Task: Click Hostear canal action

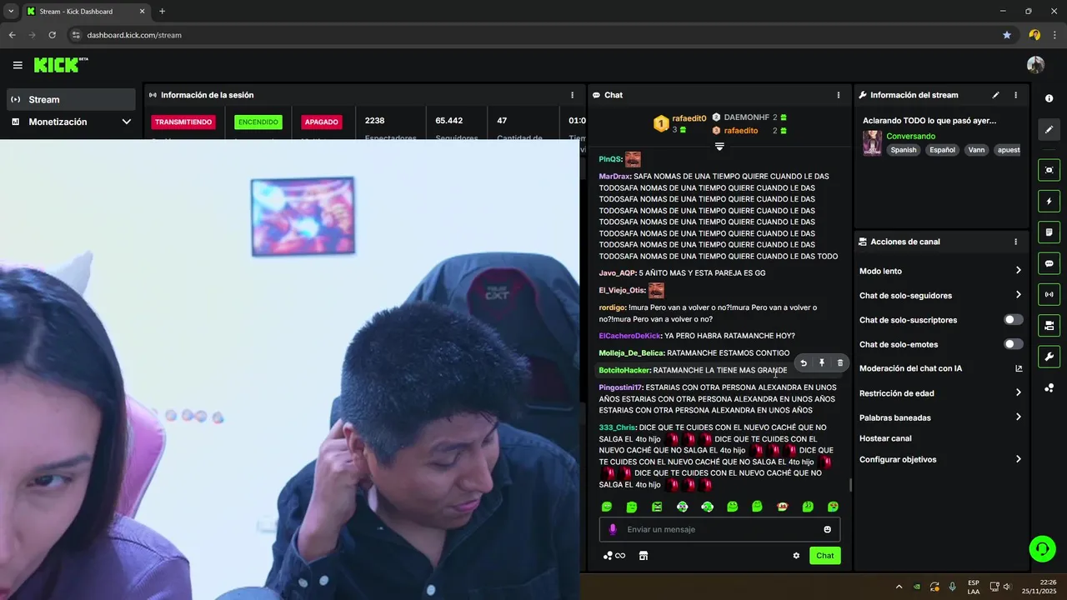Action: click(885, 438)
